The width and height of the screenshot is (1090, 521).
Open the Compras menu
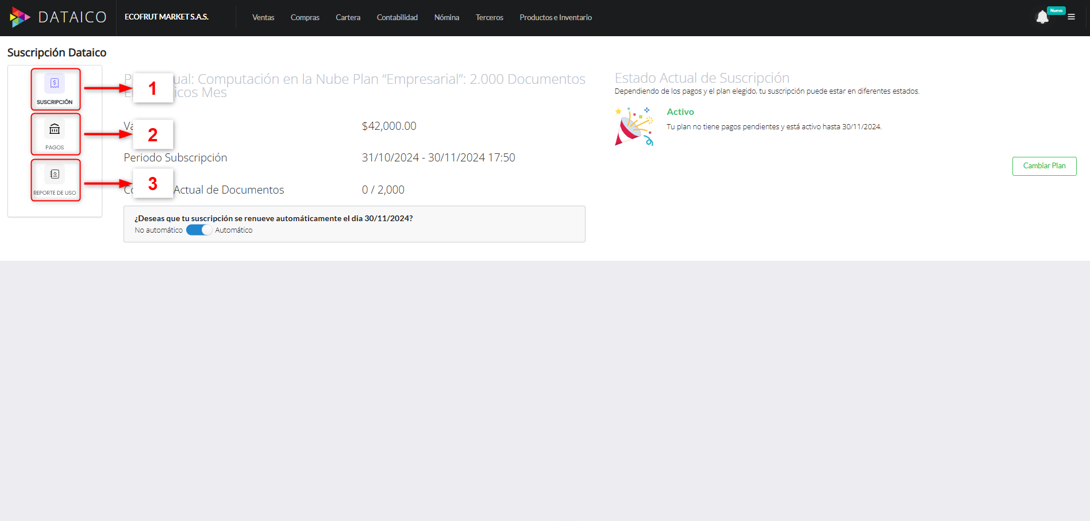point(305,18)
